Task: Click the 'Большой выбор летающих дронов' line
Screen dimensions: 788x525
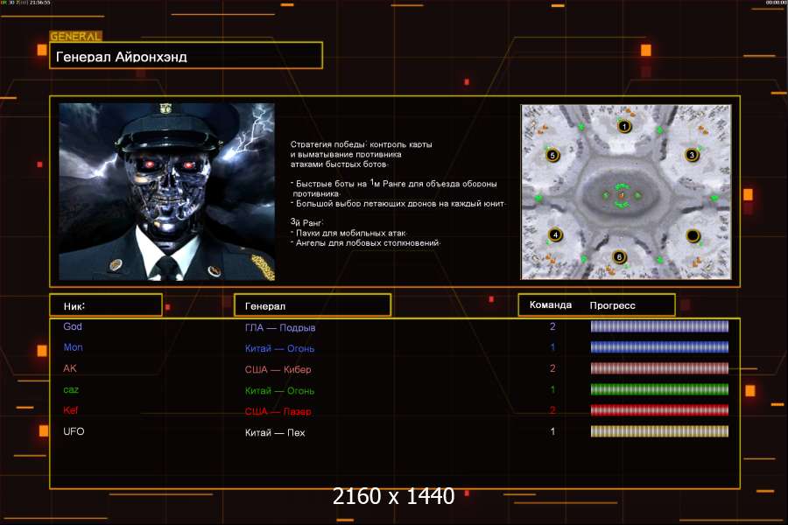Action: [x=398, y=204]
